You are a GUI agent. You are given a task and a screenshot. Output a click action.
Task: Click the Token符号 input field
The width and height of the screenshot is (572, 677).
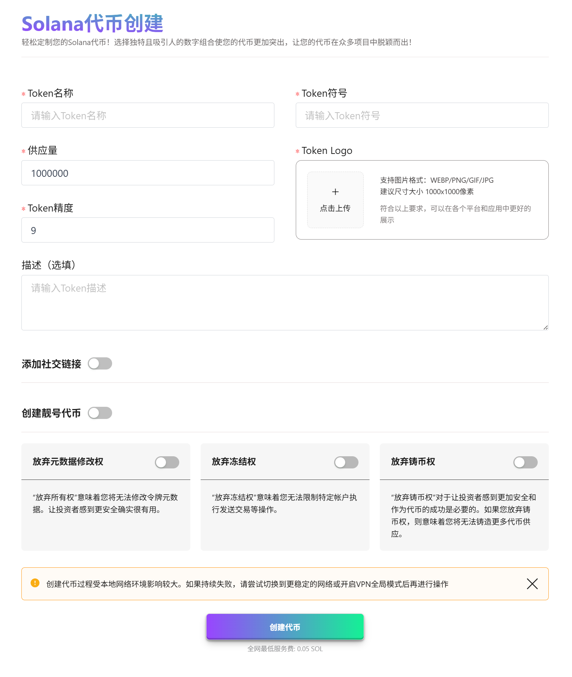422,115
